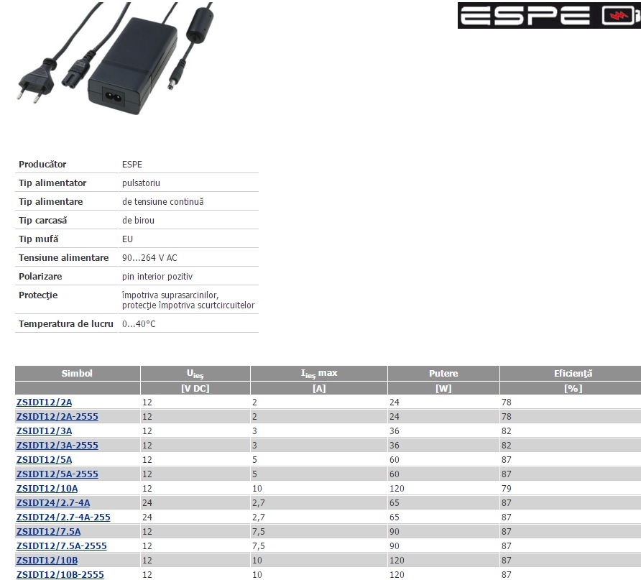Click the [W] unit header cell
This screenshot has height=580, width=641.
[443, 388]
